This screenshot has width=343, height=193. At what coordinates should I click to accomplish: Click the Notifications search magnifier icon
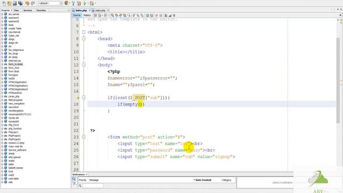pos(74,179)
